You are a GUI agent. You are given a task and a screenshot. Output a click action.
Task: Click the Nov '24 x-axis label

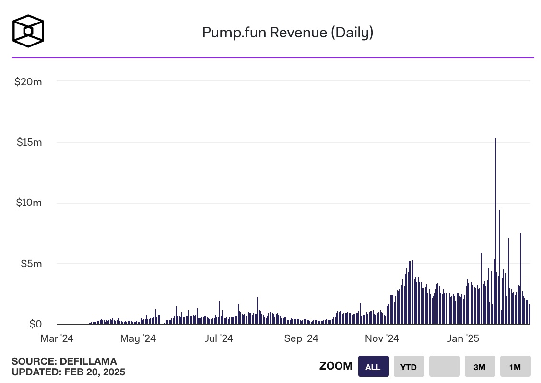(x=382, y=338)
